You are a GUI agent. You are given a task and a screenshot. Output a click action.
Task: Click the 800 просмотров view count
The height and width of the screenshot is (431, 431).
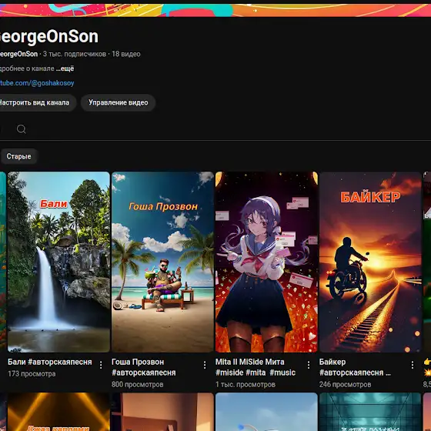click(x=138, y=384)
